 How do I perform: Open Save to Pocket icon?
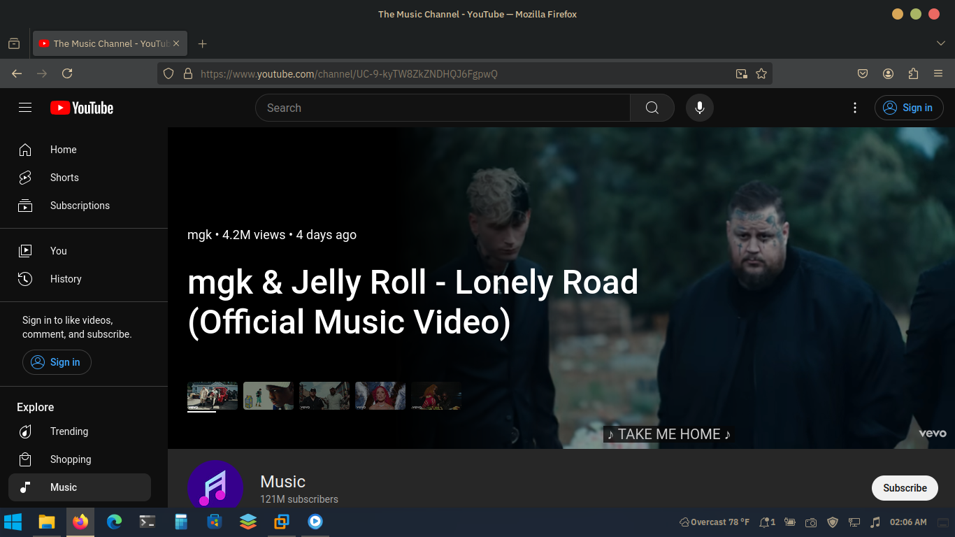863,73
